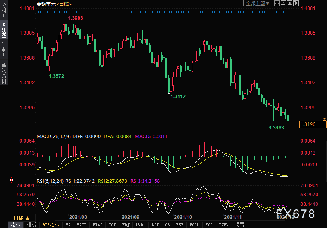Open 合约资料 contract info tab

pyautogui.click(x=4, y=73)
